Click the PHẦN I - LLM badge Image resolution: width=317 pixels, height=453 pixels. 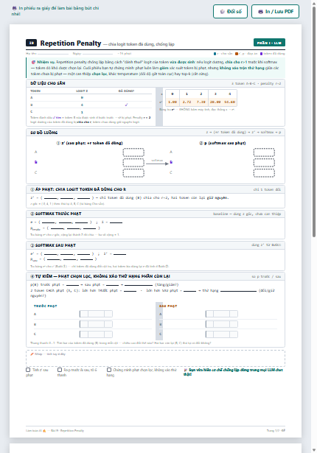click(x=269, y=43)
